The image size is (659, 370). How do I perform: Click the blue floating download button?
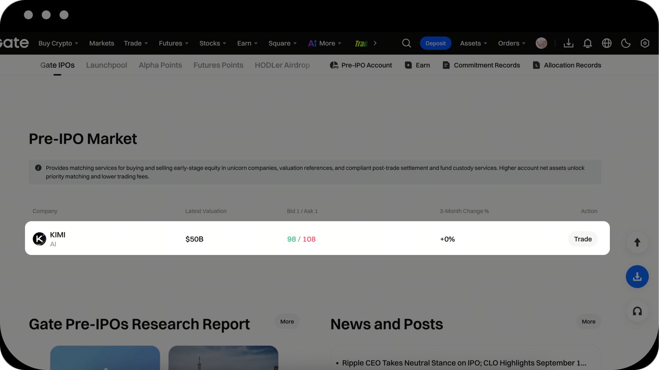coord(637,277)
